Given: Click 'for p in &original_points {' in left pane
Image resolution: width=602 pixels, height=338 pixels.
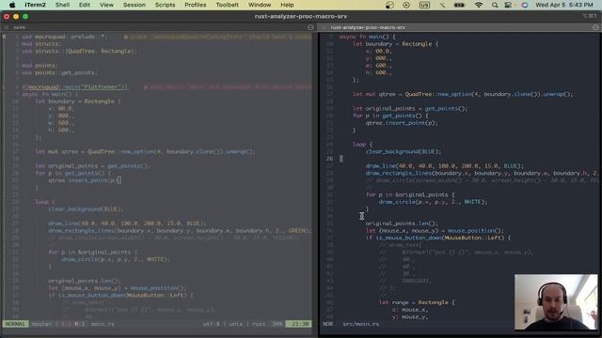Looking at the screenshot, I should pyautogui.click(x=92, y=253).
